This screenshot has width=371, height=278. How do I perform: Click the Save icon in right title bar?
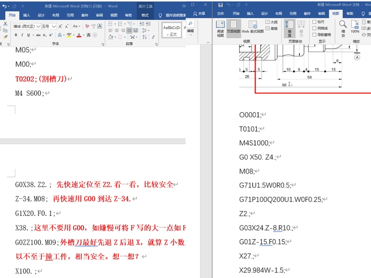pos(220,5)
